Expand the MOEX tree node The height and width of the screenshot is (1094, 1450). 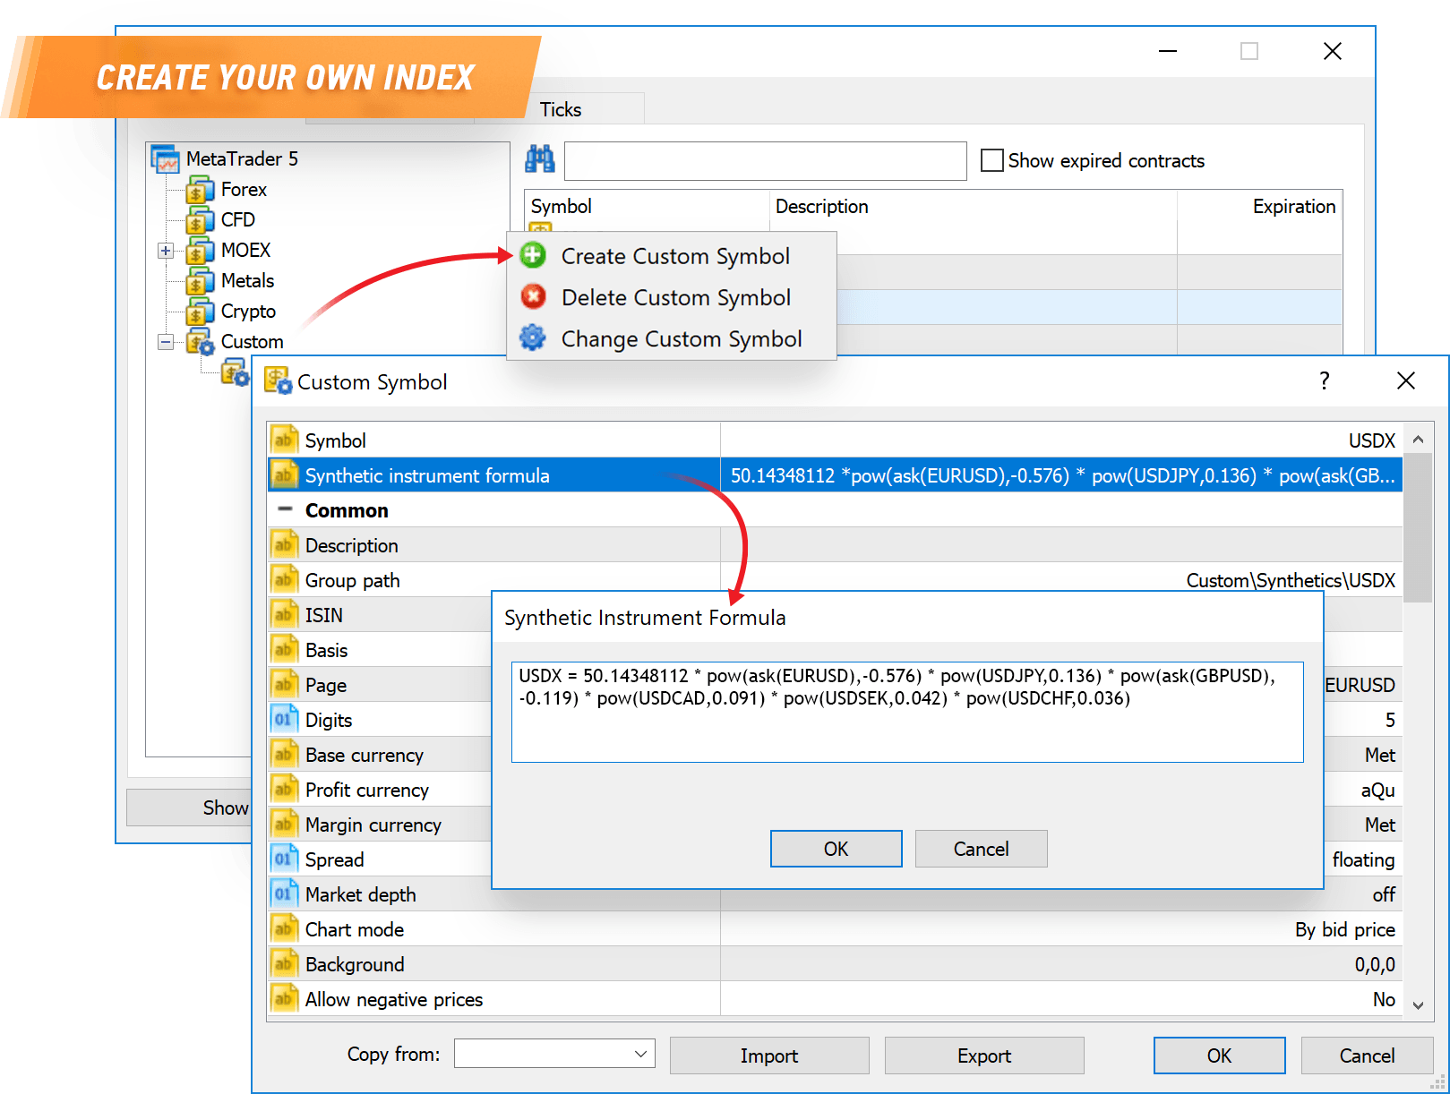click(166, 251)
